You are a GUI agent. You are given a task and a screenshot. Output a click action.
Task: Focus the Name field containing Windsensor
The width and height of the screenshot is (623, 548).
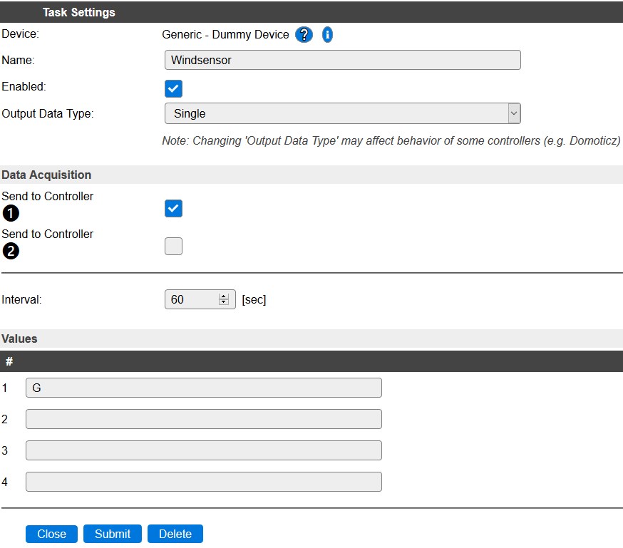(x=342, y=60)
